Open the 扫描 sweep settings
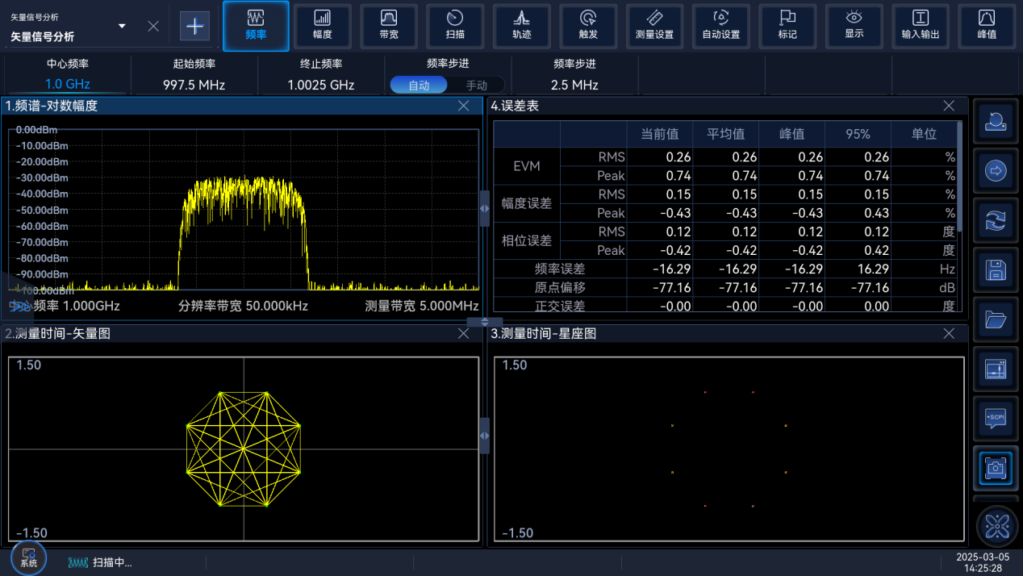Screen dimensions: 1023x576 click(455, 26)
